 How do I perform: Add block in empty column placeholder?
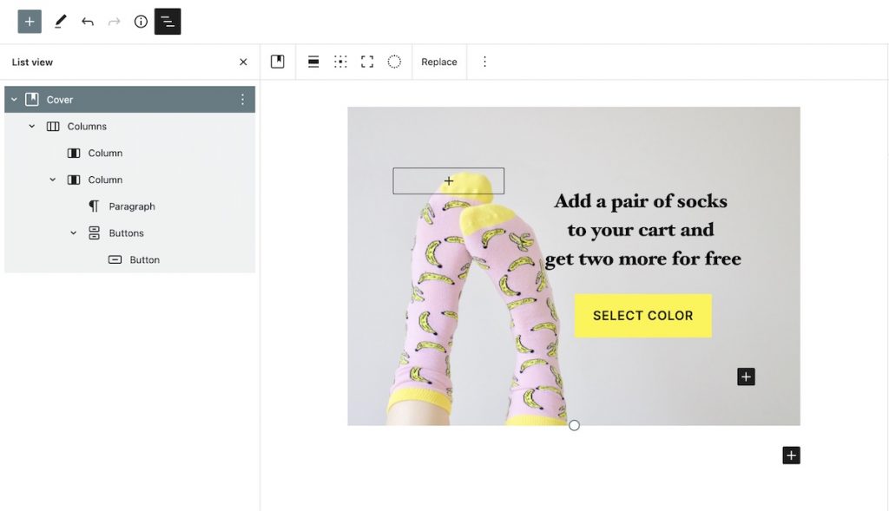[449, 180]
